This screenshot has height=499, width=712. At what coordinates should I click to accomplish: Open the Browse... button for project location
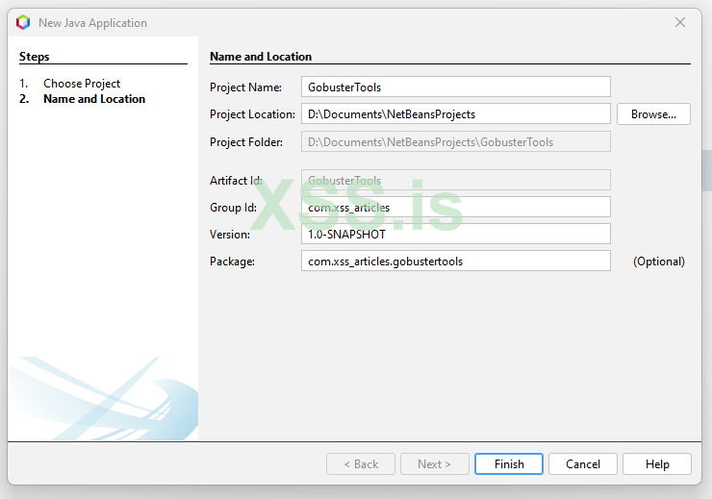653,113
